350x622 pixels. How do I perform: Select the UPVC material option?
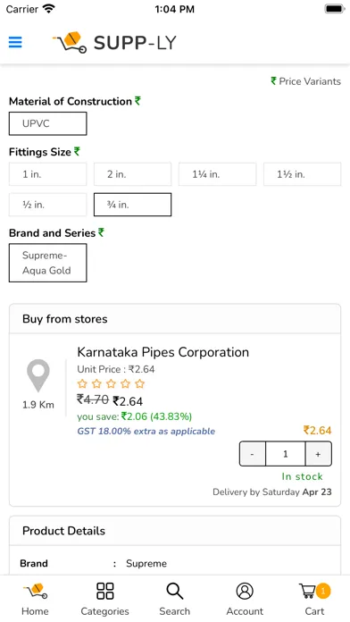[x=47, y=123]
